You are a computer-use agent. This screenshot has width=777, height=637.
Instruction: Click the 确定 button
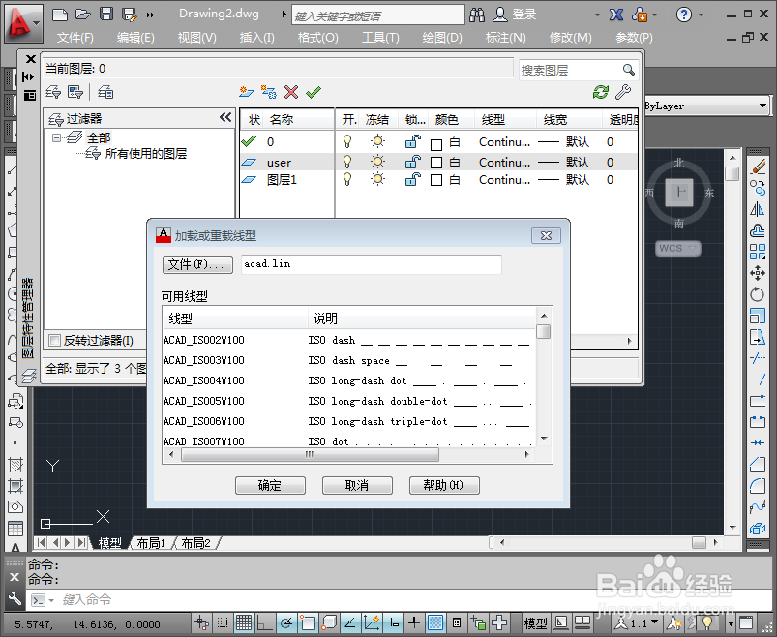270,485
